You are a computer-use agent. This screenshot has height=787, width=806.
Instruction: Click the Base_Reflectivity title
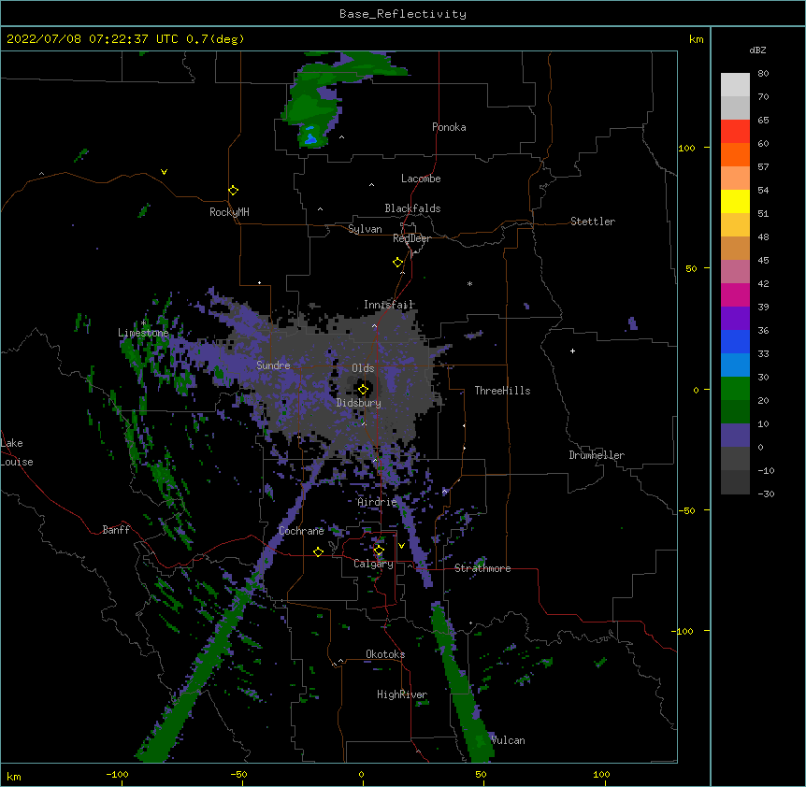(x=403, y=14)
